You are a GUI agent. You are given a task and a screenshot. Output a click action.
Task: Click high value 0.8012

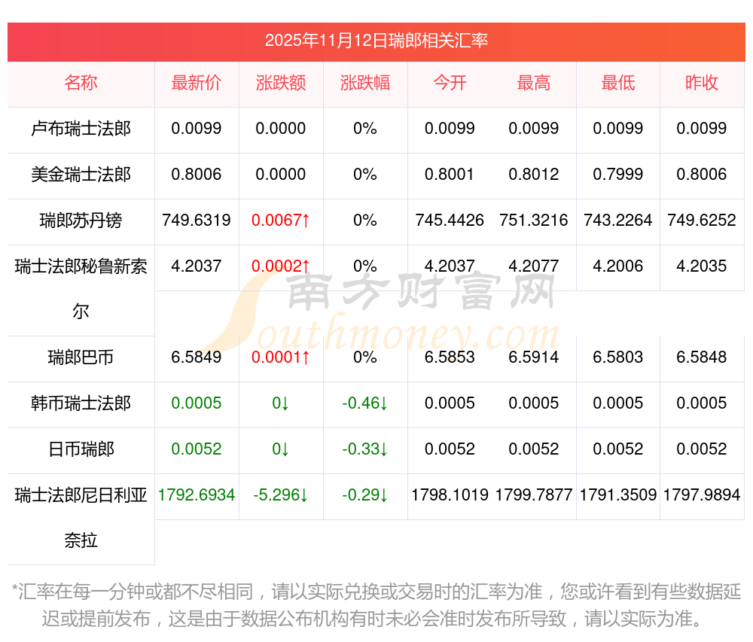click(534, 174)
